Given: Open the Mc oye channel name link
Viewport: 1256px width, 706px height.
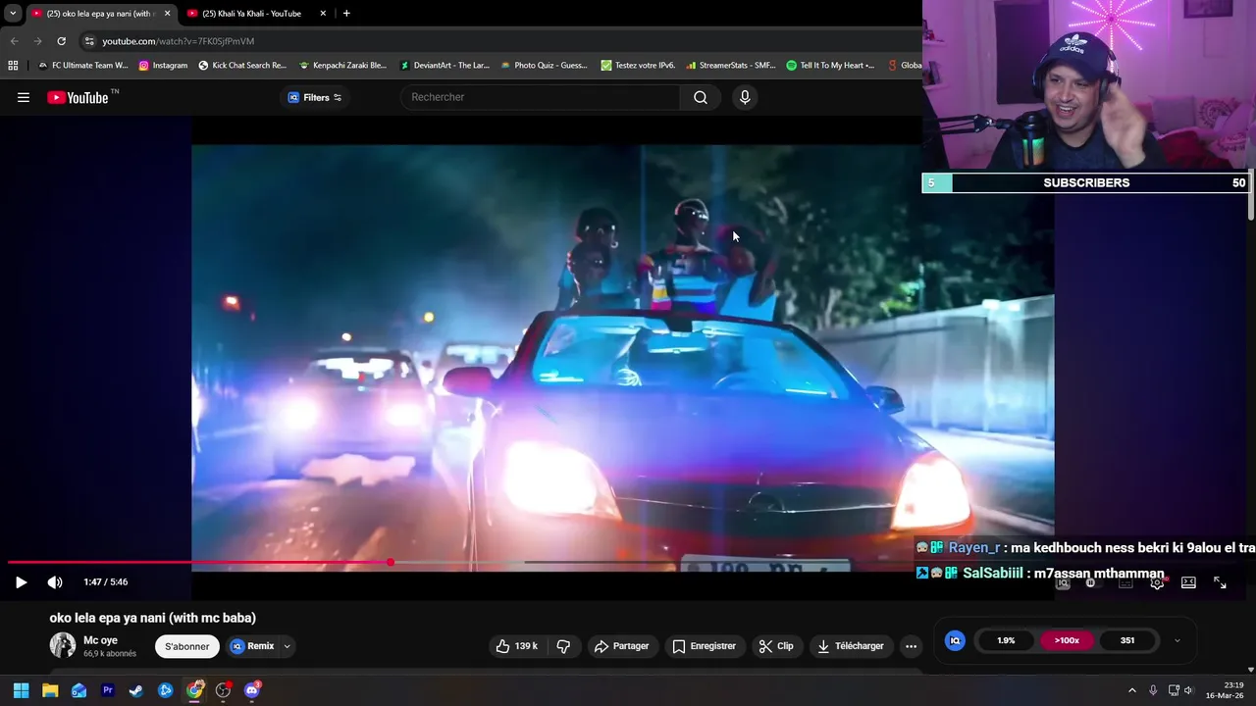Looking at the screenshot, I should (x=100, y=640).
